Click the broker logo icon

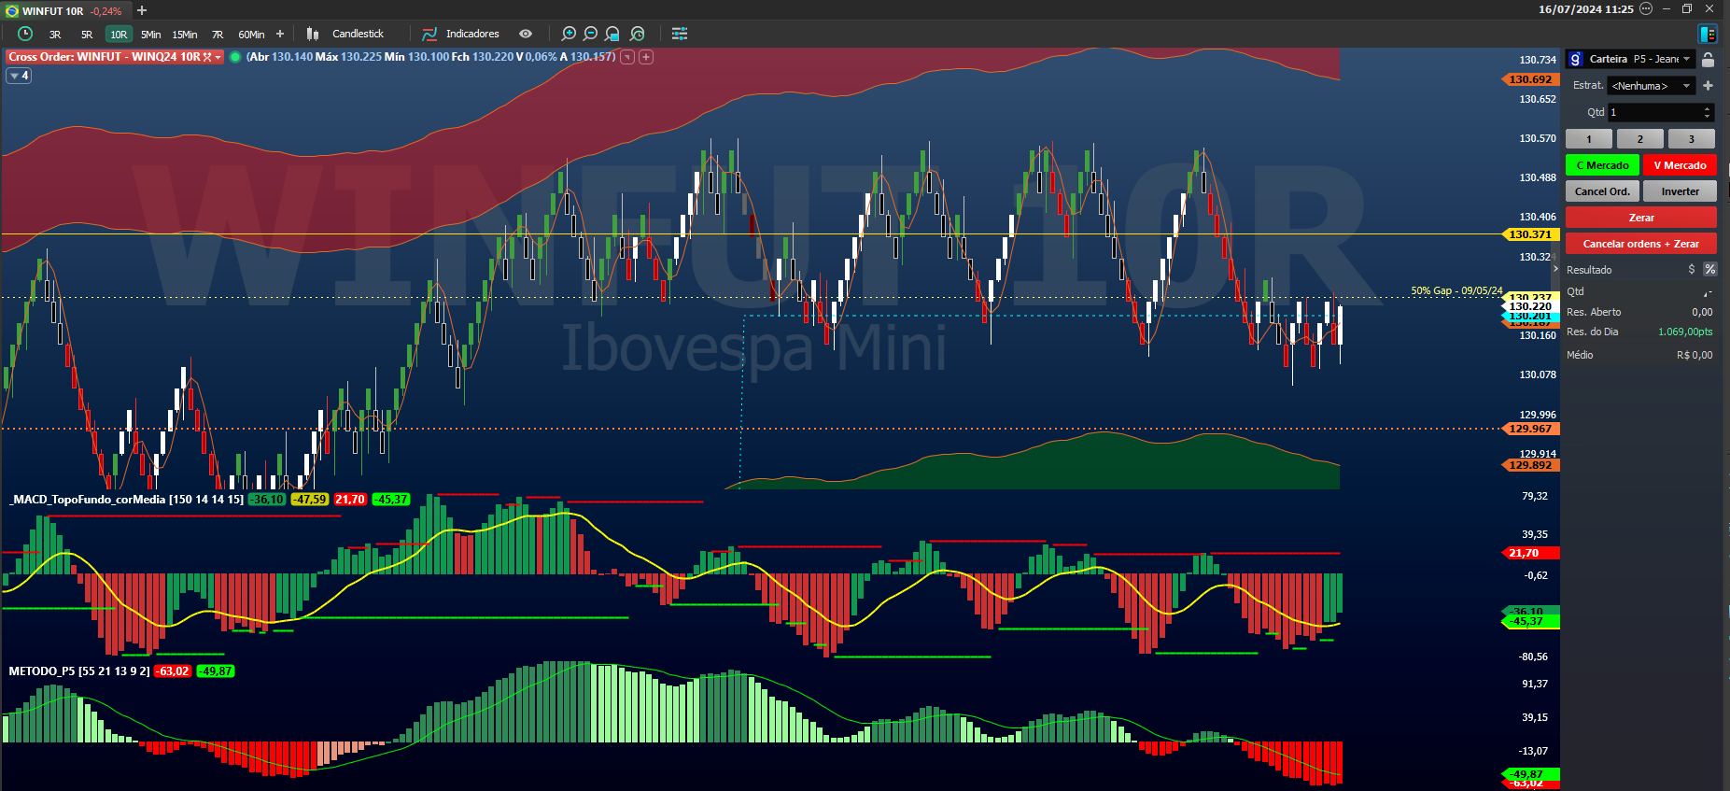1575,59
